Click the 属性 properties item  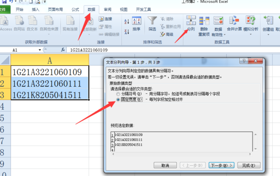[105, 27]
